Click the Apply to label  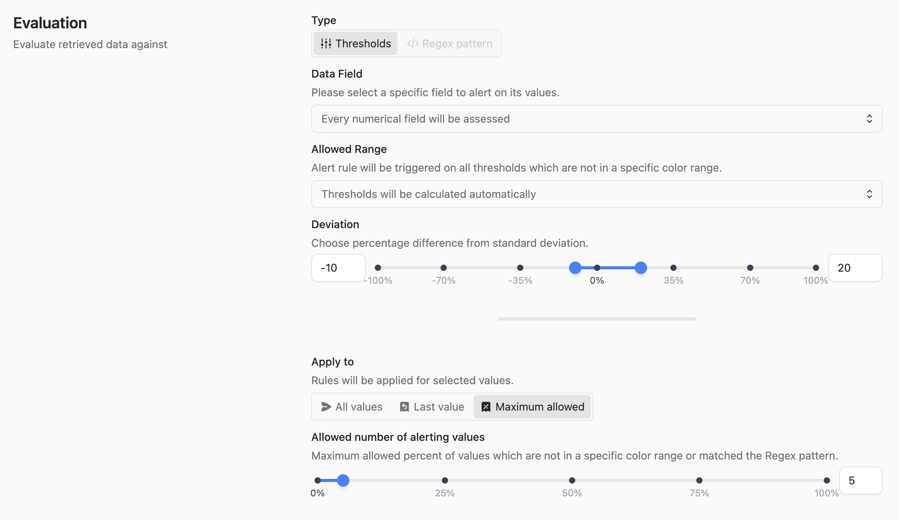pos(333,362)
